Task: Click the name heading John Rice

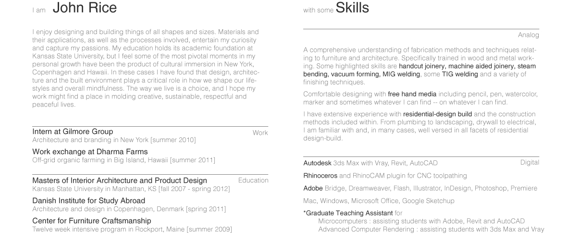Action: [x=84, y=8]
